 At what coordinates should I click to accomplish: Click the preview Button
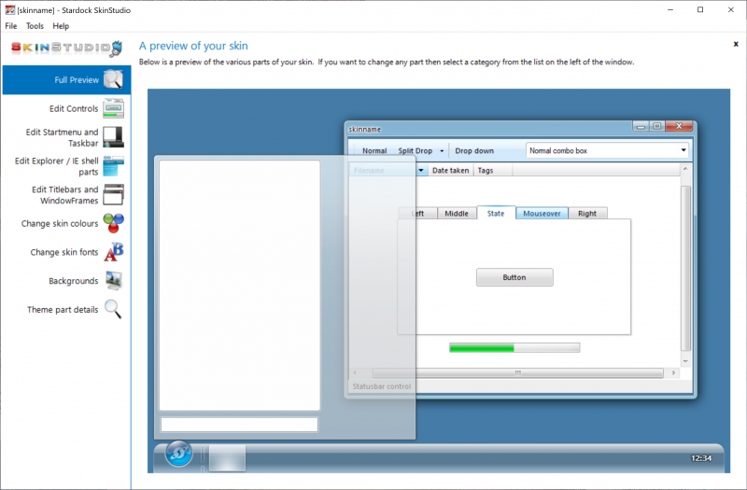pyautogui.click(x=514, y=277)
